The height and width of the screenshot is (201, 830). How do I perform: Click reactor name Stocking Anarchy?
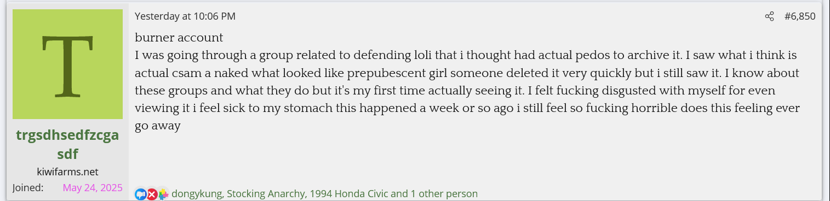266,194
